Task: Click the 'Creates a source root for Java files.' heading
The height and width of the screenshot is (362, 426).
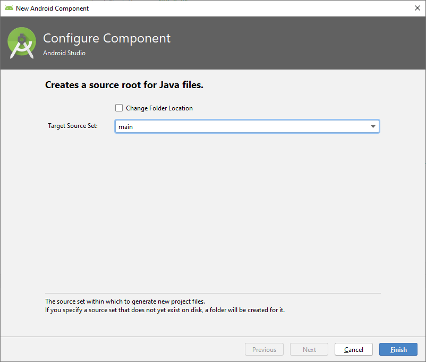Action: coord(124,85)
